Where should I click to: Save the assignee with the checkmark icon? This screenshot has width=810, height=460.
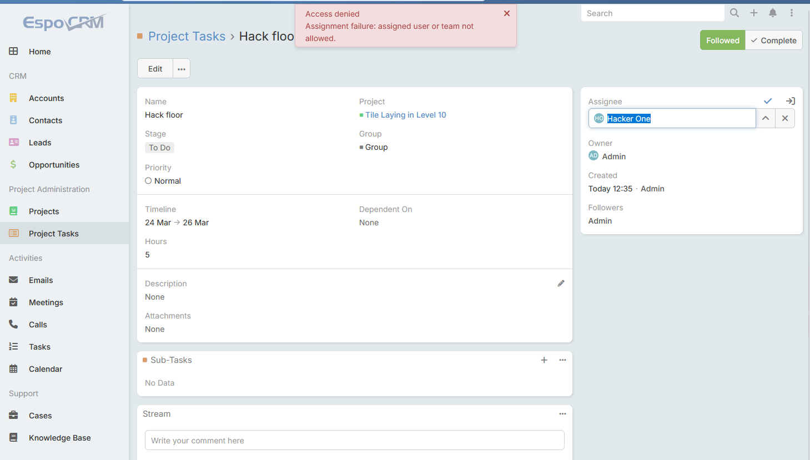767,101
